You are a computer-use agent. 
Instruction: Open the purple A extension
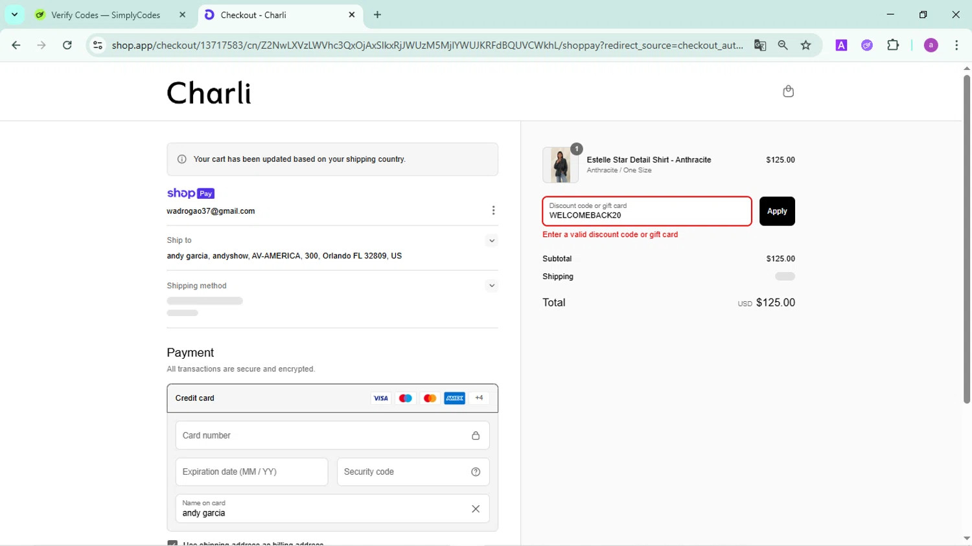click(x=841, y=45)
